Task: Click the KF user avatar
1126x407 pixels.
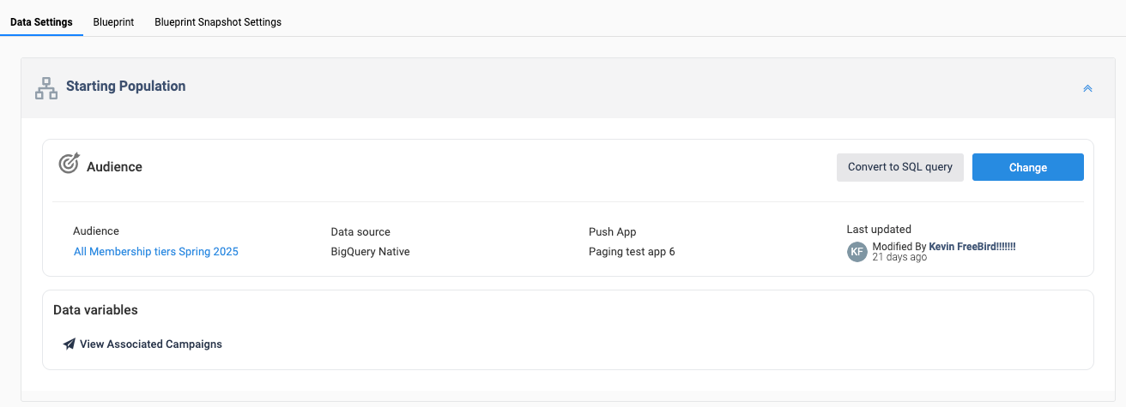Action: pos(857,252)
